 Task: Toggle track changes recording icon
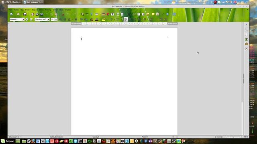click(157, 14)
